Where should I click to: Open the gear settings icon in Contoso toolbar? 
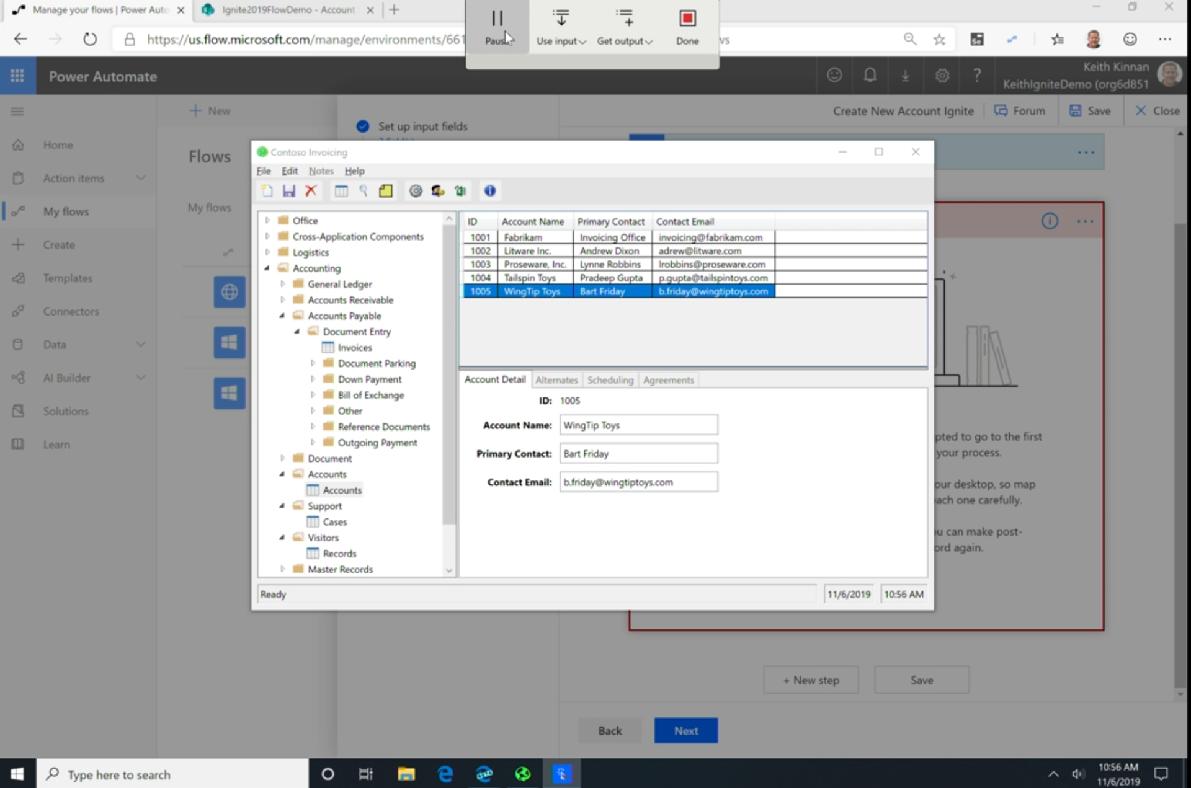[x=416, y=191]
